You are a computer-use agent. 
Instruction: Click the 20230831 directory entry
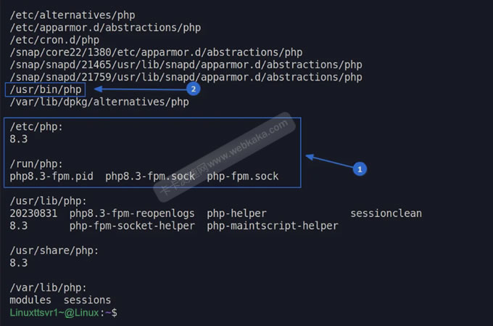pos(33,213)
